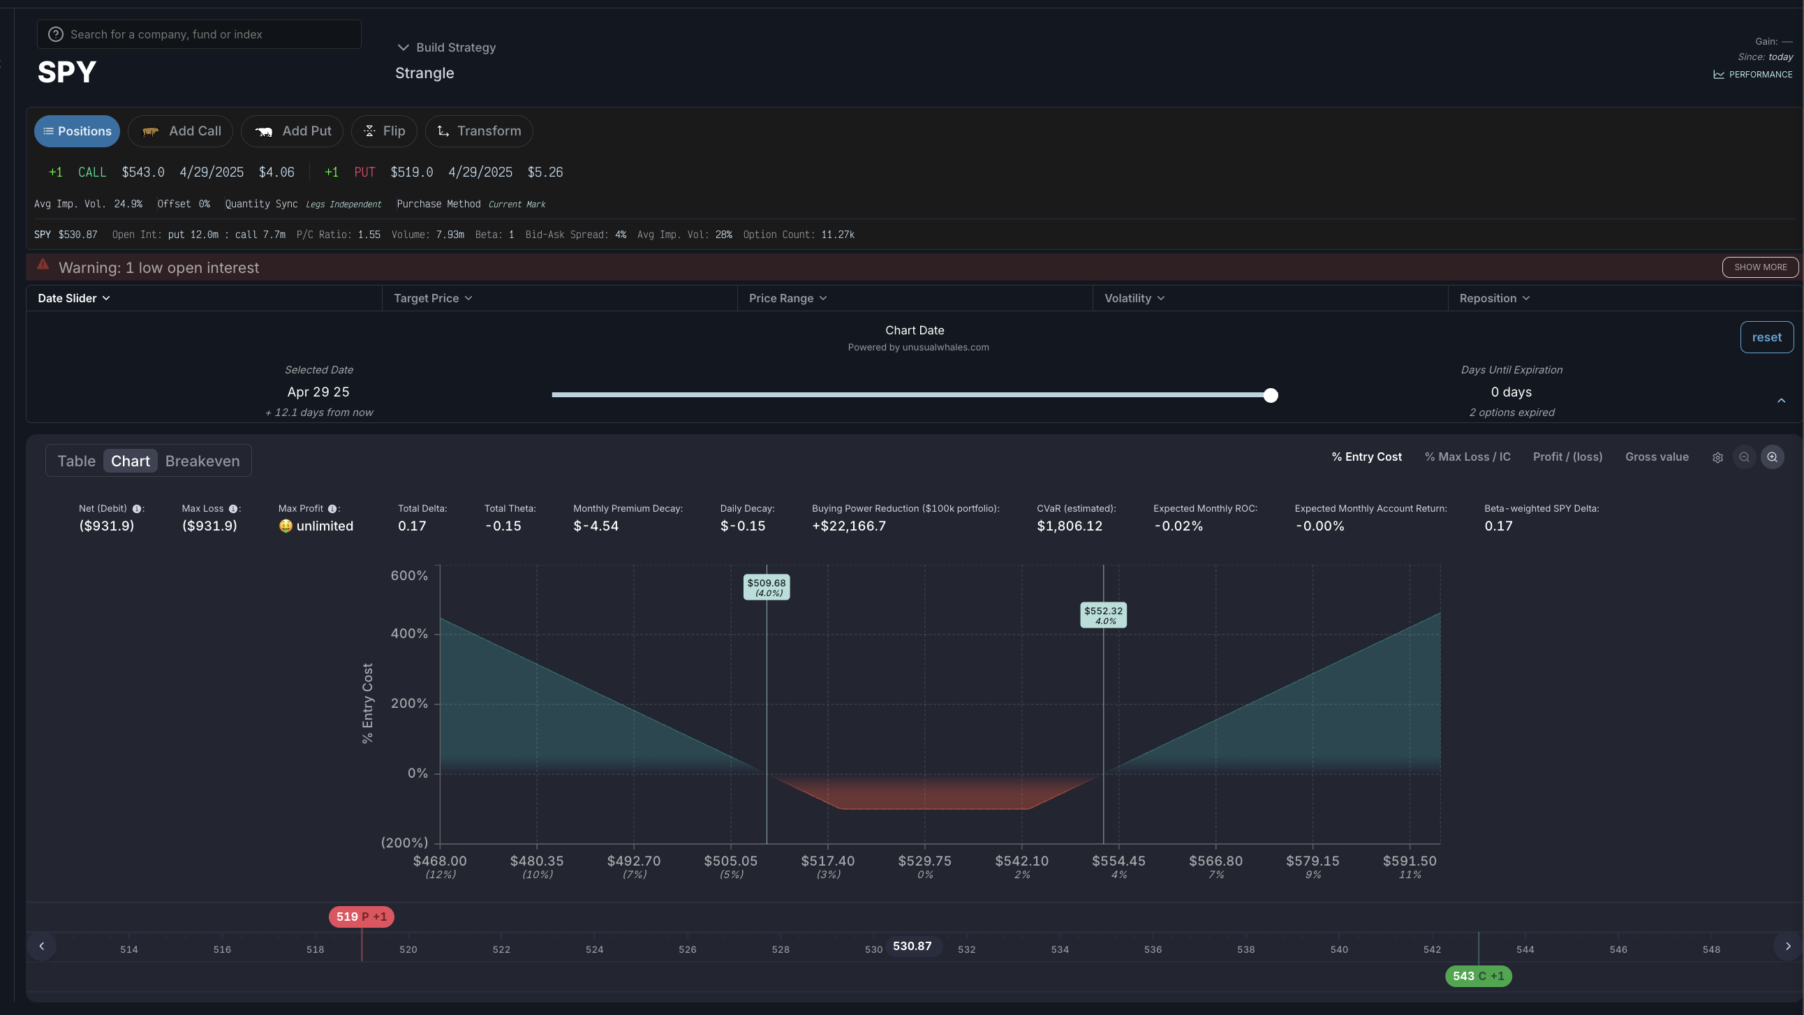Click the search help icon in the search box
Viewport: 1804px width, 1015px height.
pos(55,34)
